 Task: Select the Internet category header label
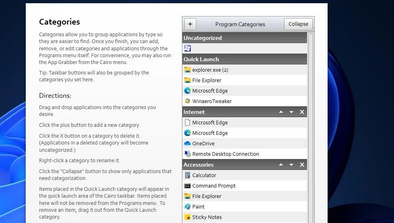point(194,112)
